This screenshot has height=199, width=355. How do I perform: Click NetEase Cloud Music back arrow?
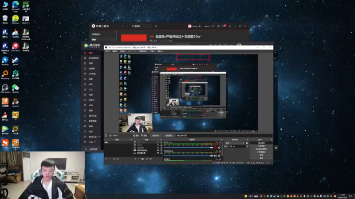click(x=122, y=26)
